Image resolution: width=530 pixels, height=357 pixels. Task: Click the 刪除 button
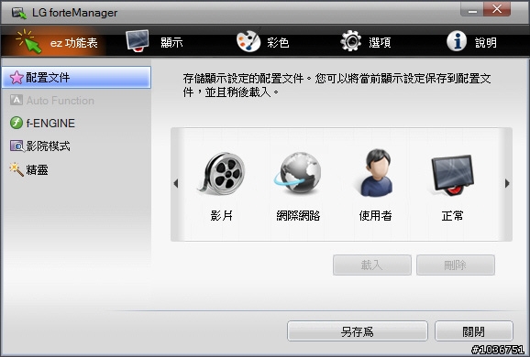(456, 265)
